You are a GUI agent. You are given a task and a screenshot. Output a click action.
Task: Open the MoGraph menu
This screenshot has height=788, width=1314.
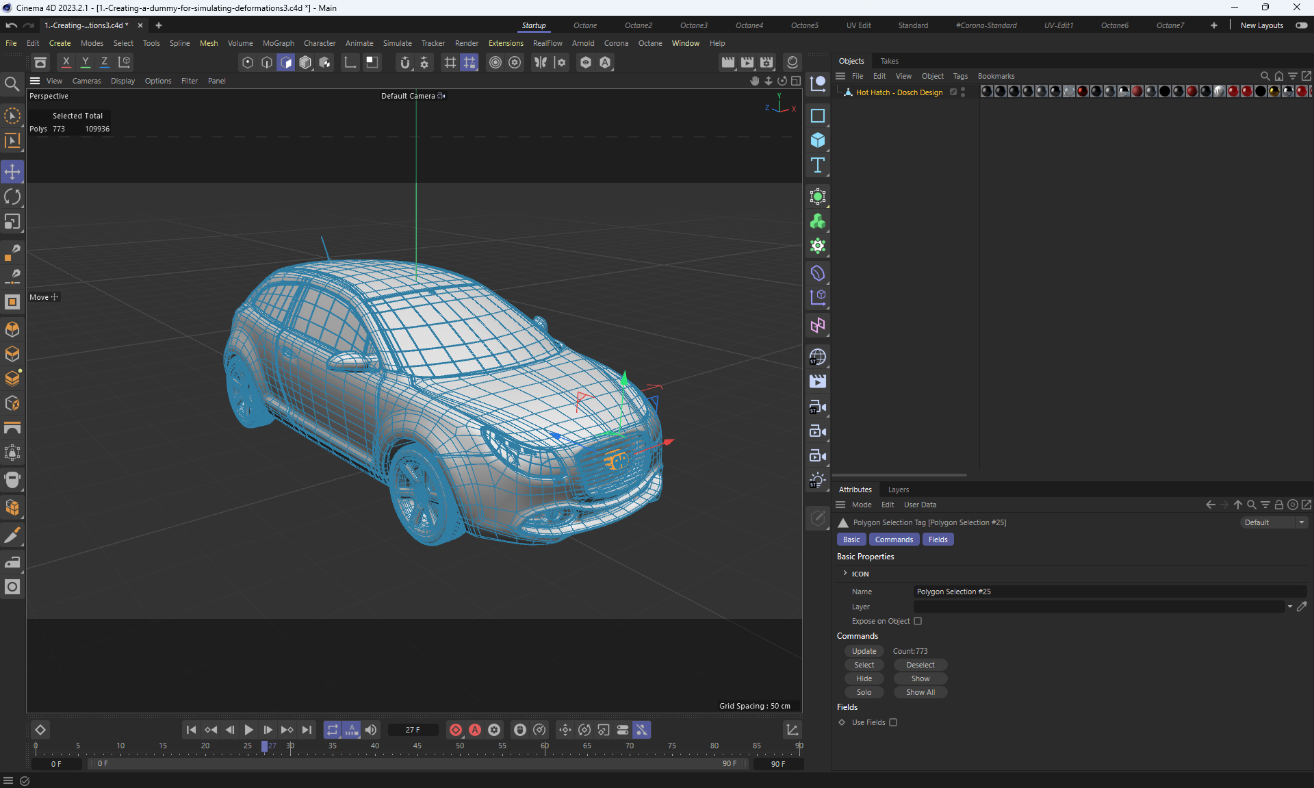[x=278, y=43]
